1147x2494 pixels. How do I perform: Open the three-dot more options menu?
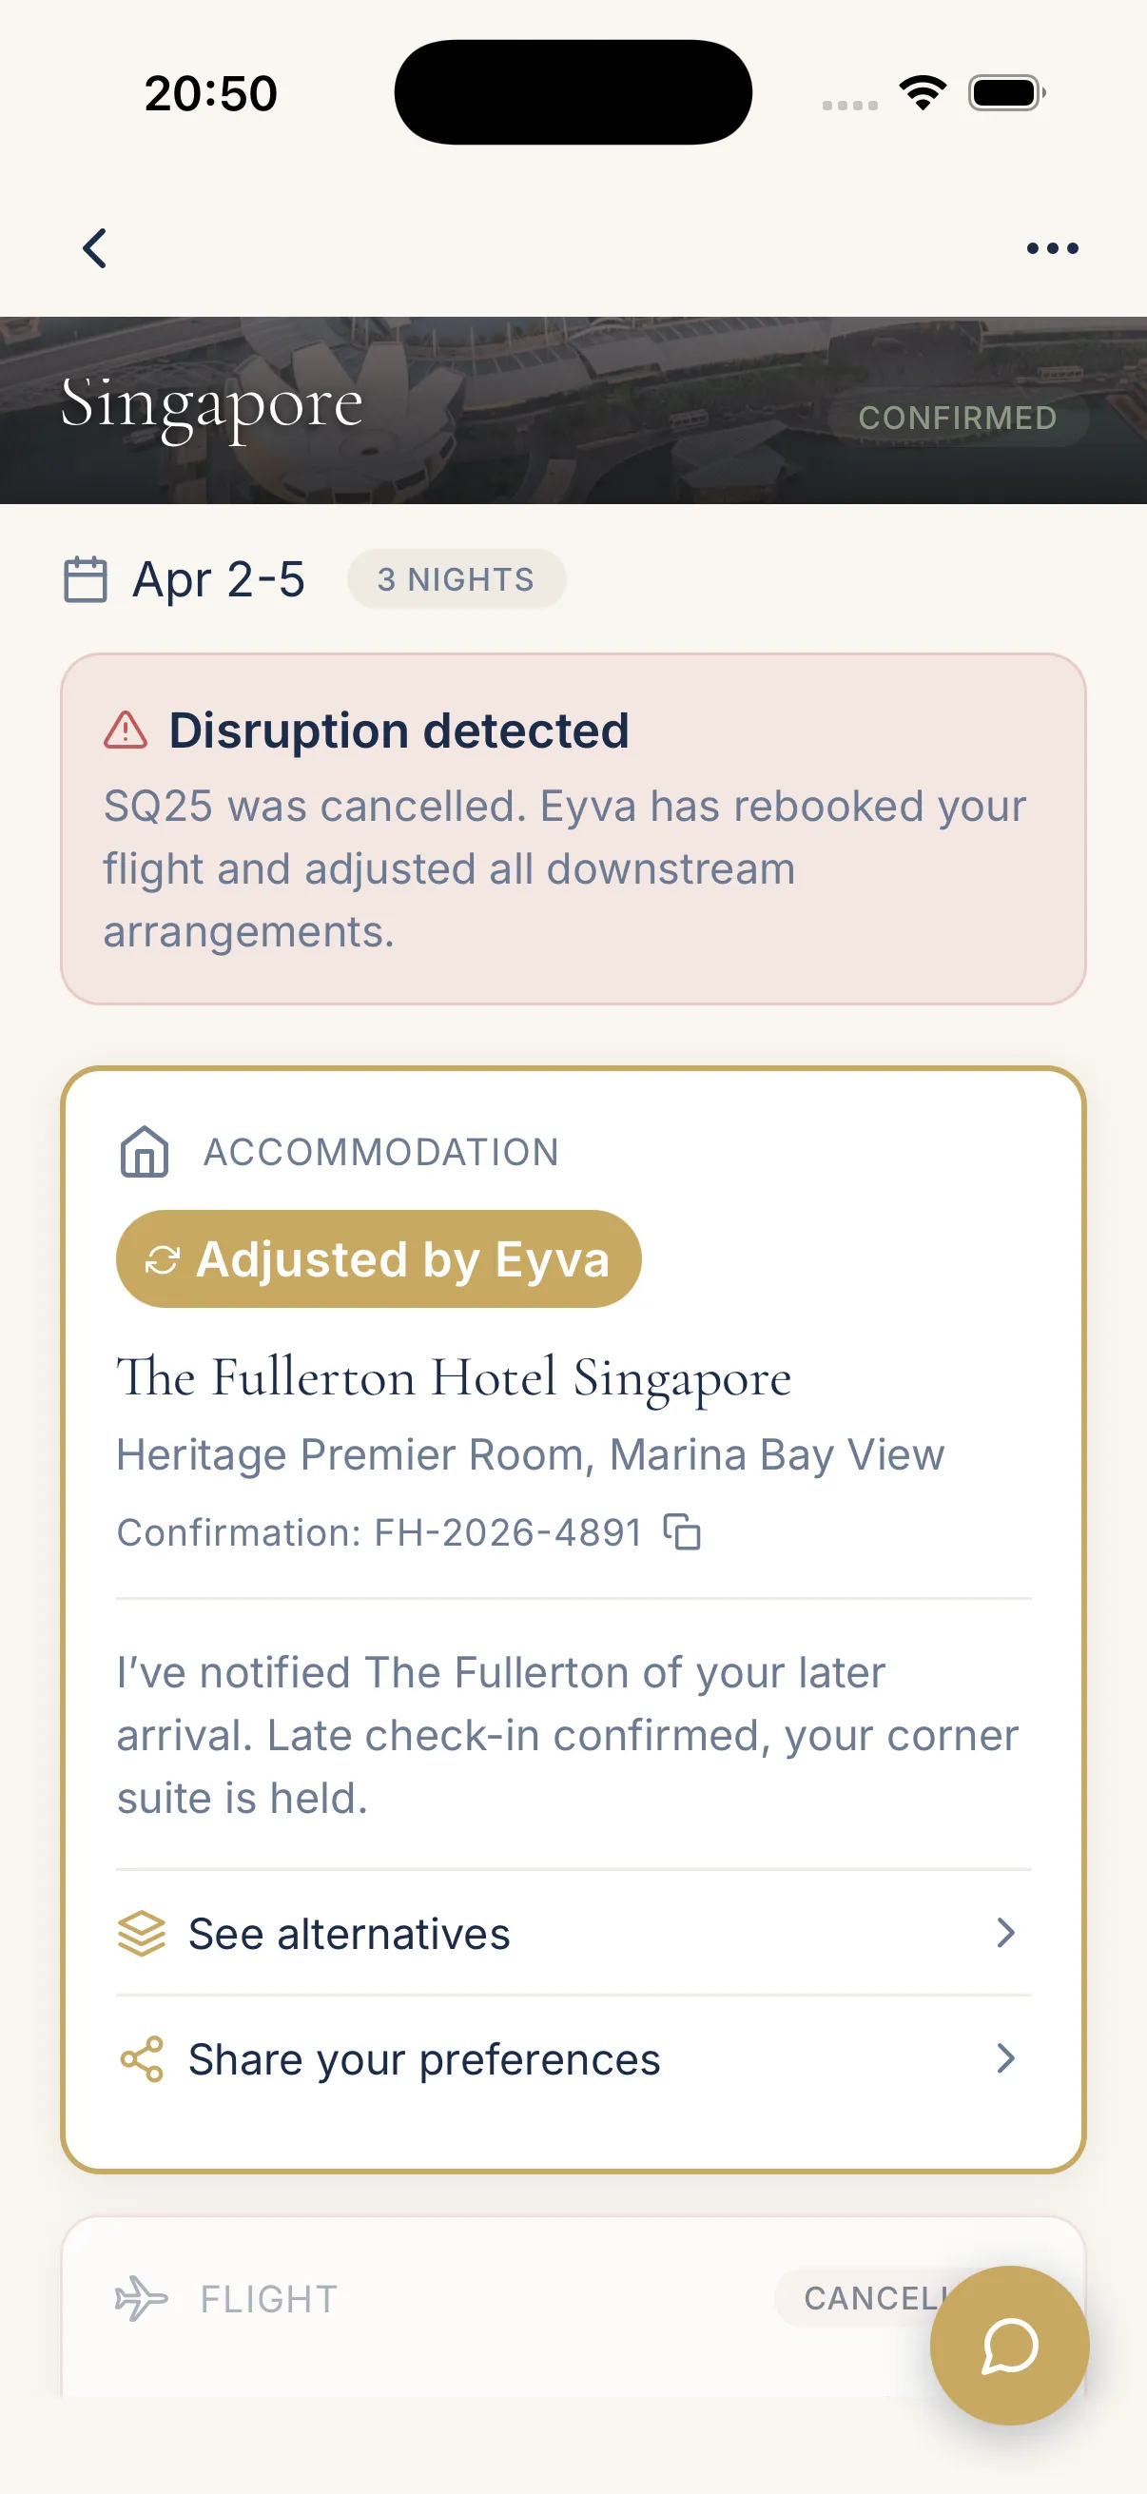[x=1051, y=249]
